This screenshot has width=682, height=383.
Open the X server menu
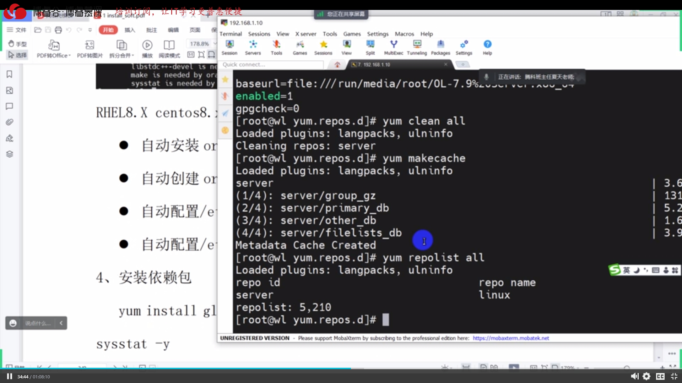pos(305,34)
